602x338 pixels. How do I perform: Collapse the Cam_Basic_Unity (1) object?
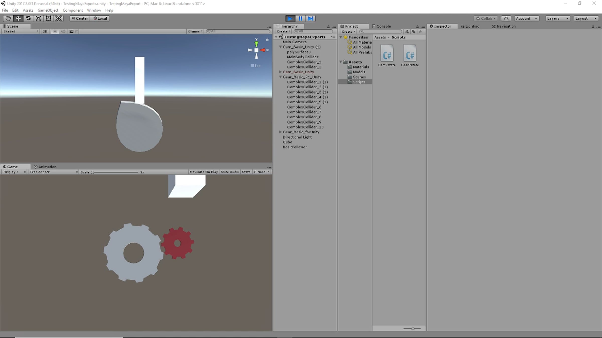pyautogui.click(x=280, y=47)
